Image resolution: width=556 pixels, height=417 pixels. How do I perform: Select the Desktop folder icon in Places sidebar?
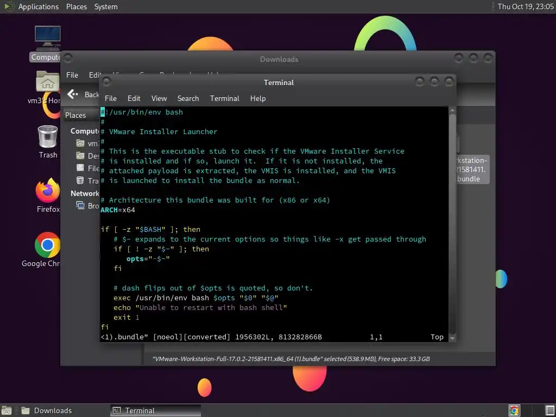coord(80,156)
